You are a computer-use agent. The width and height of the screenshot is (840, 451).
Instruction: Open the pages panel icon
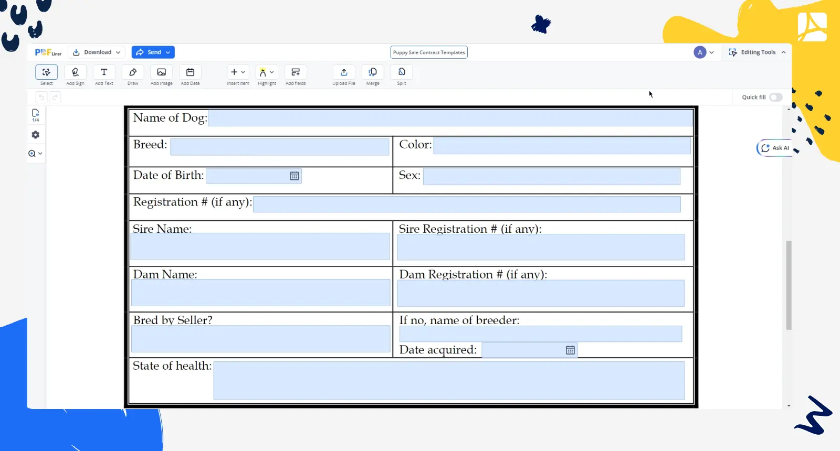coord(36,115)
